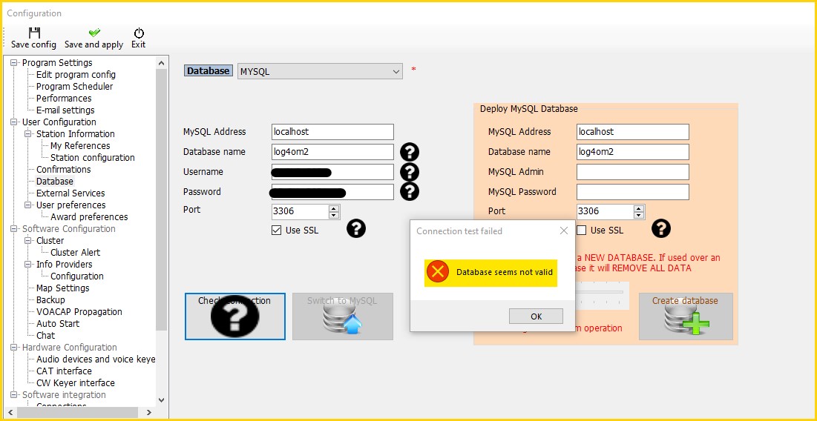Click tree vertical scrollbar up arrow
817x421 pixels.
(x=162, y=62)
